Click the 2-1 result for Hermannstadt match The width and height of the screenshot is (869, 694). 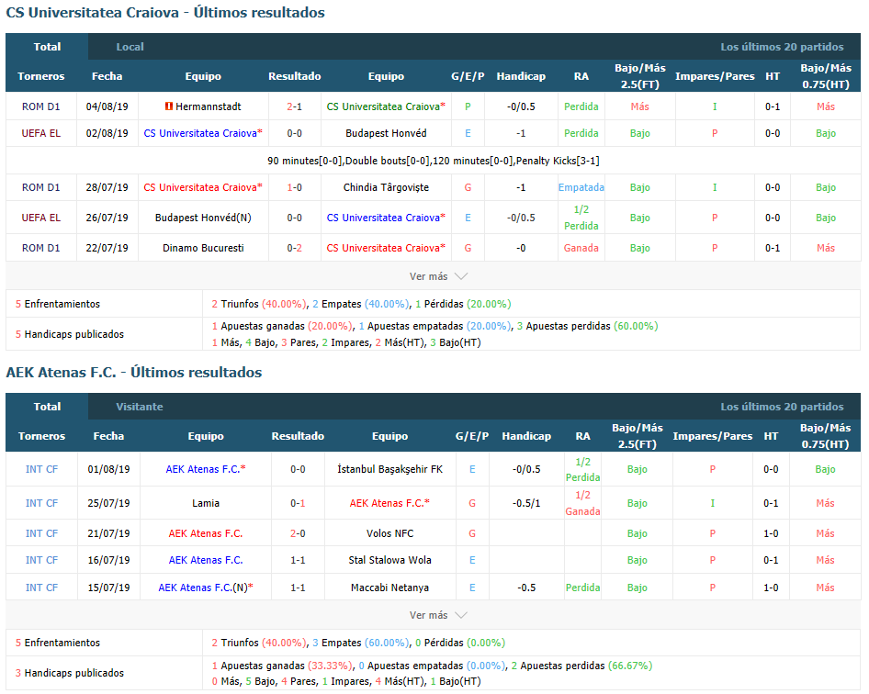point(294,106)
